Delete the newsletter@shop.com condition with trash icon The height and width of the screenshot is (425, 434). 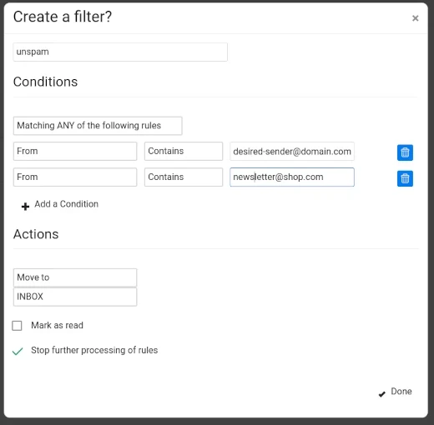pos(405,178)
